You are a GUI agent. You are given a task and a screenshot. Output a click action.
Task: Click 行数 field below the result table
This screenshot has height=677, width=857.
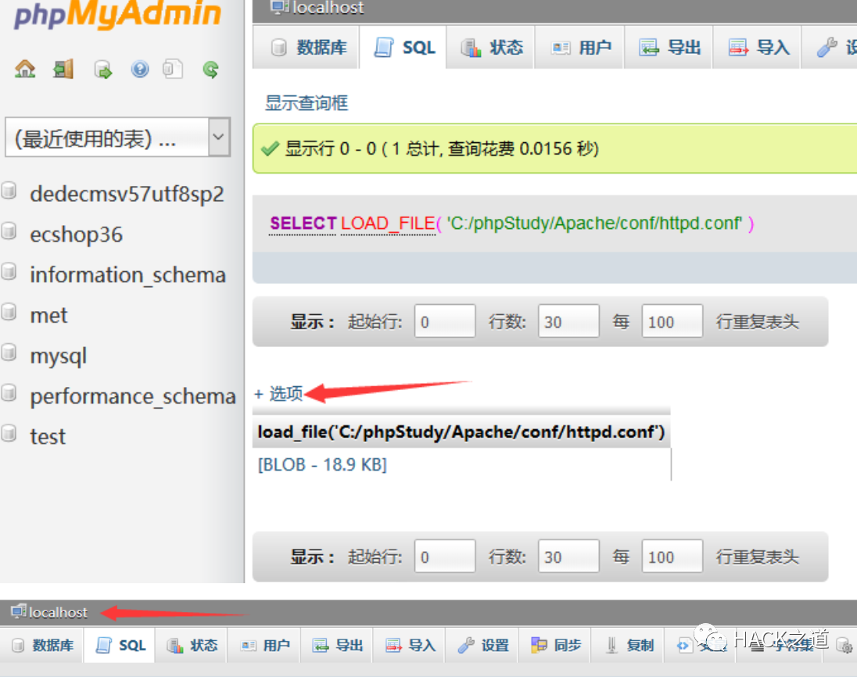click(568, 557)
